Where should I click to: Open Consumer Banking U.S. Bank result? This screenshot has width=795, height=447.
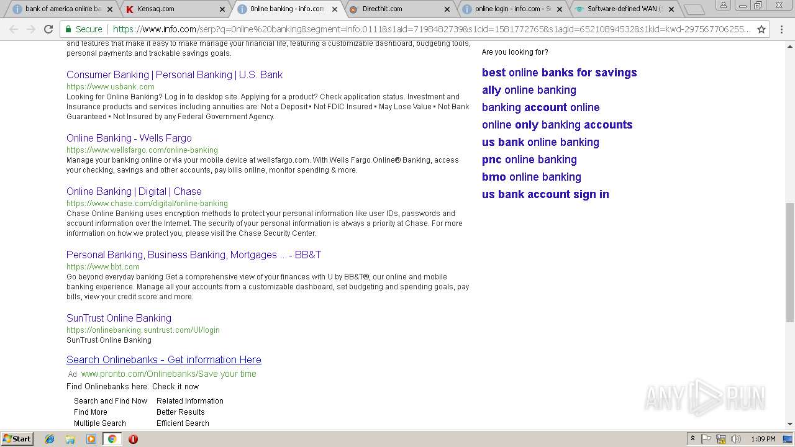[175, 74]
